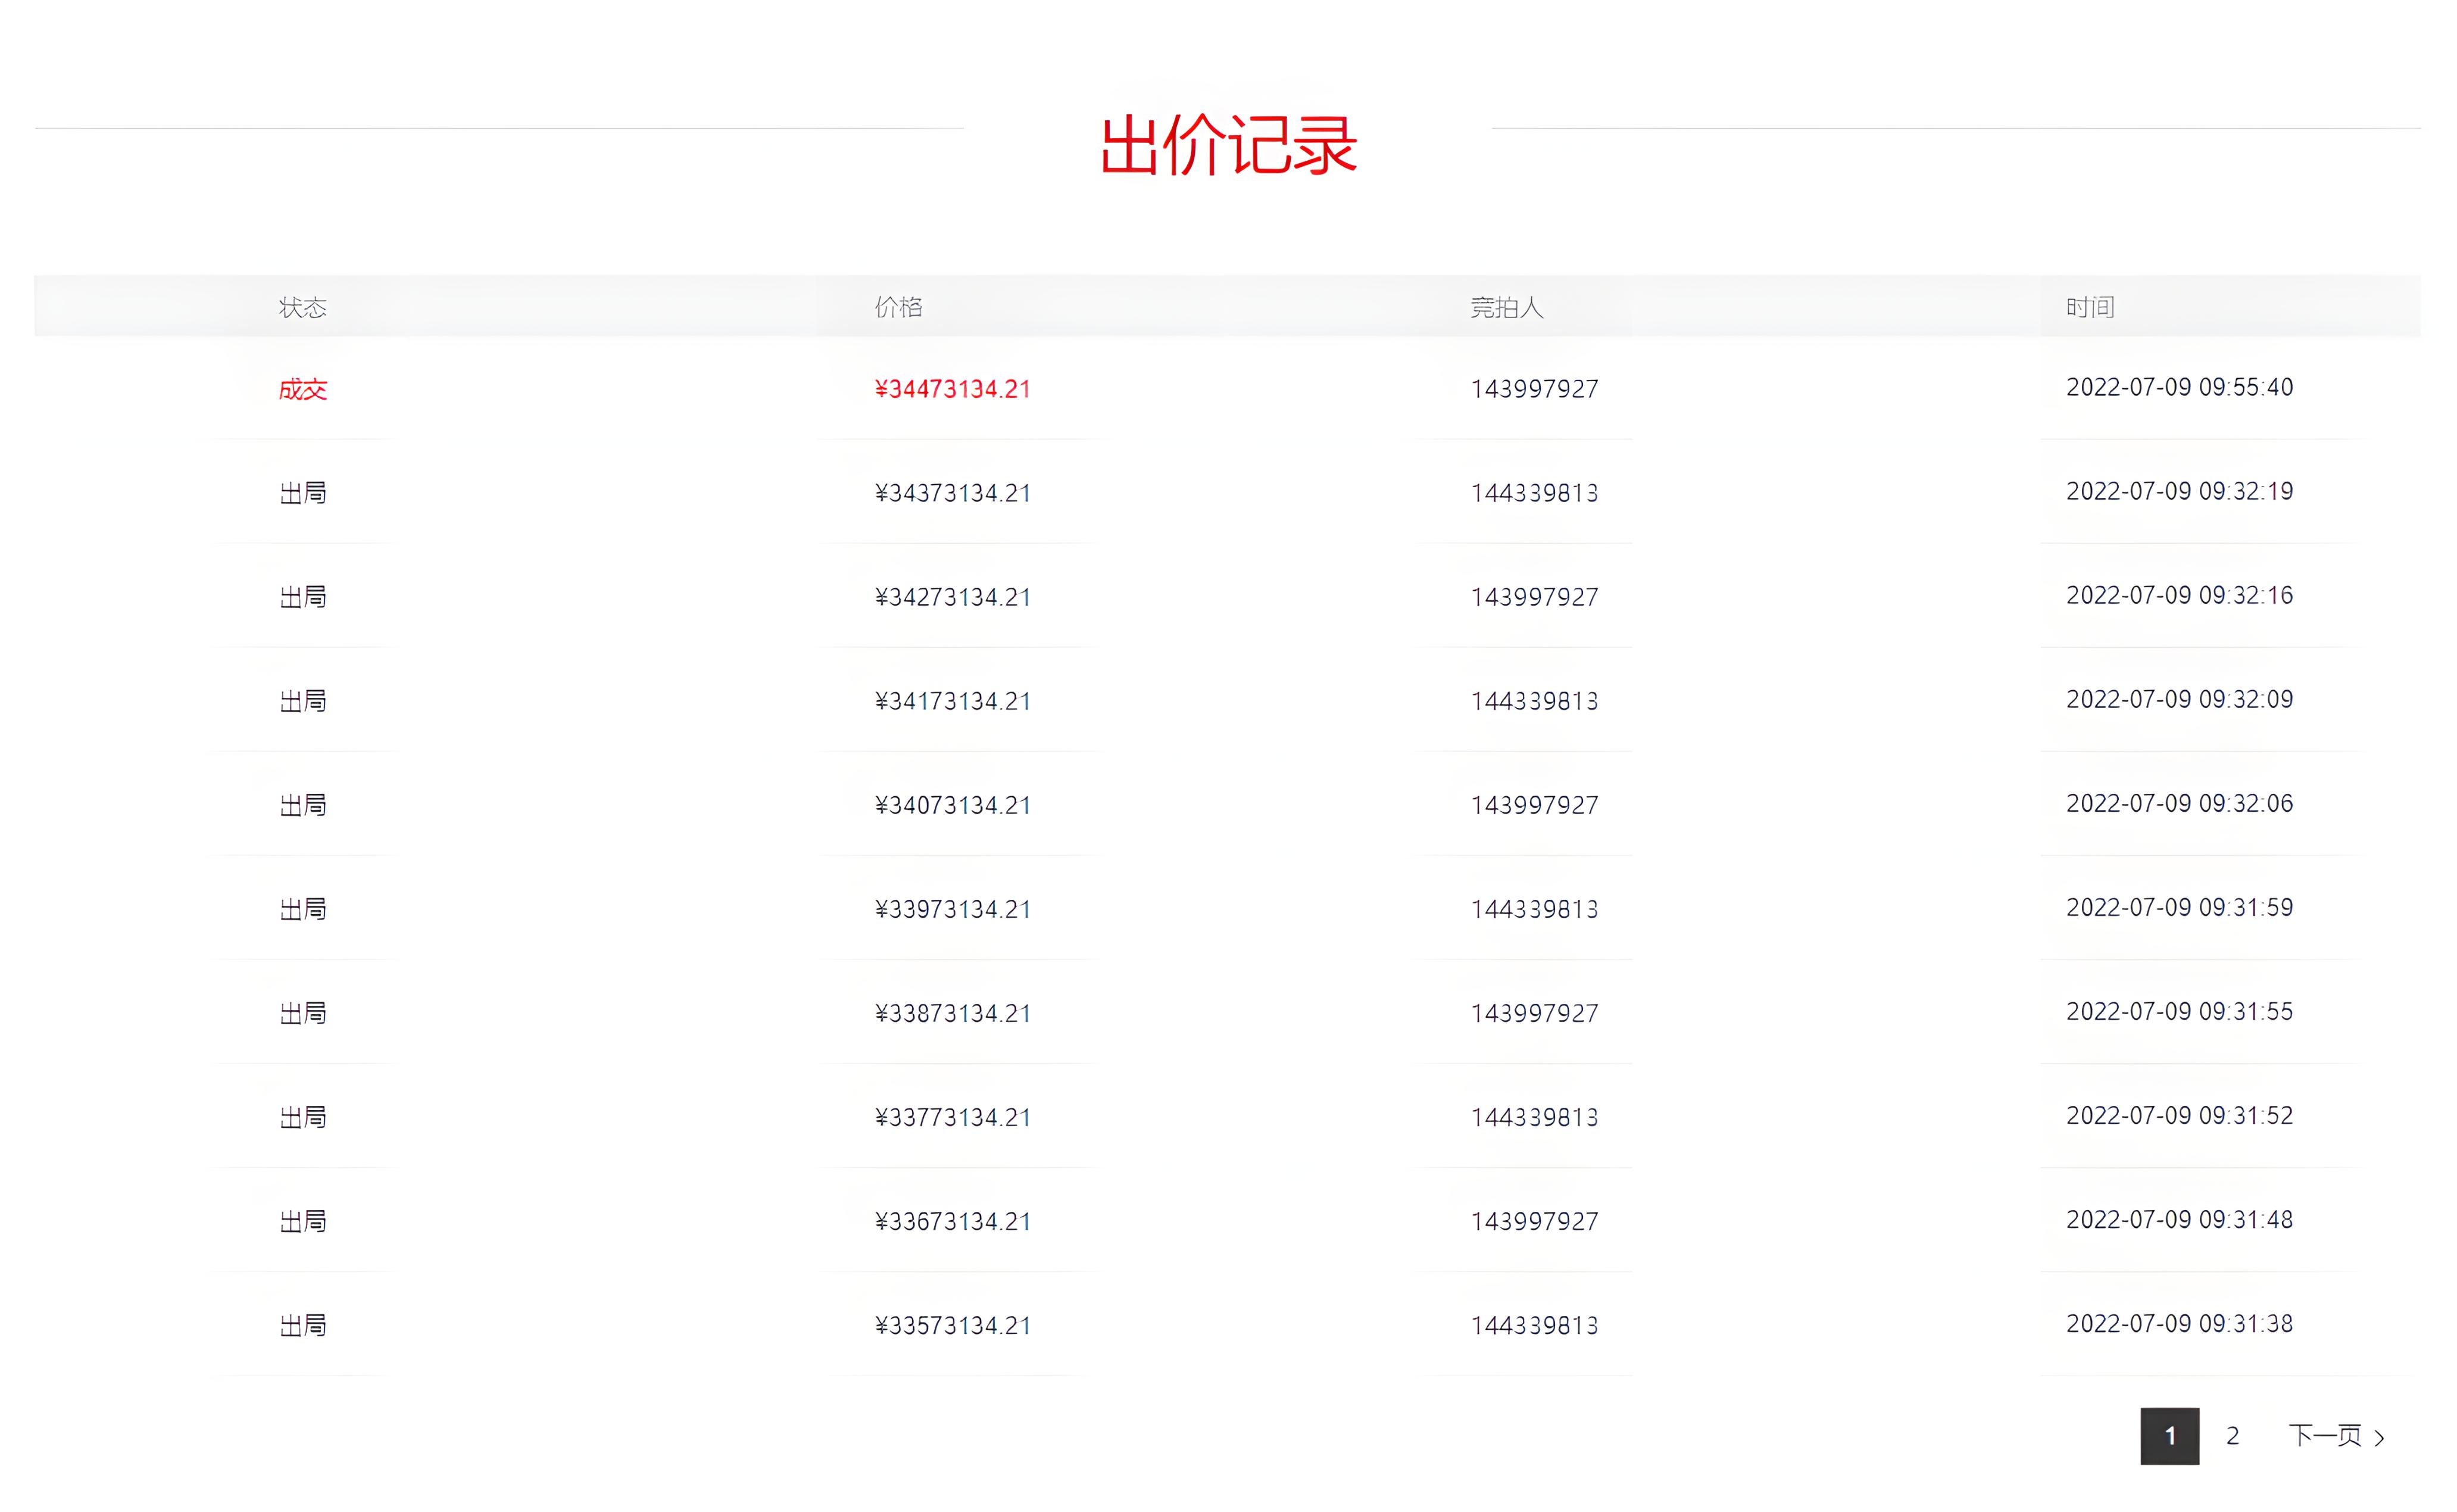Click bidder 144339813 in ¥34173134.21 row

tap(1534, 701)
